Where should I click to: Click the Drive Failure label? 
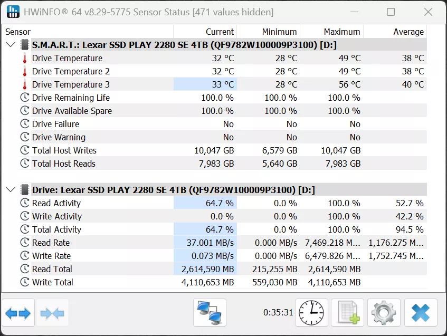[x=55, y=124]
